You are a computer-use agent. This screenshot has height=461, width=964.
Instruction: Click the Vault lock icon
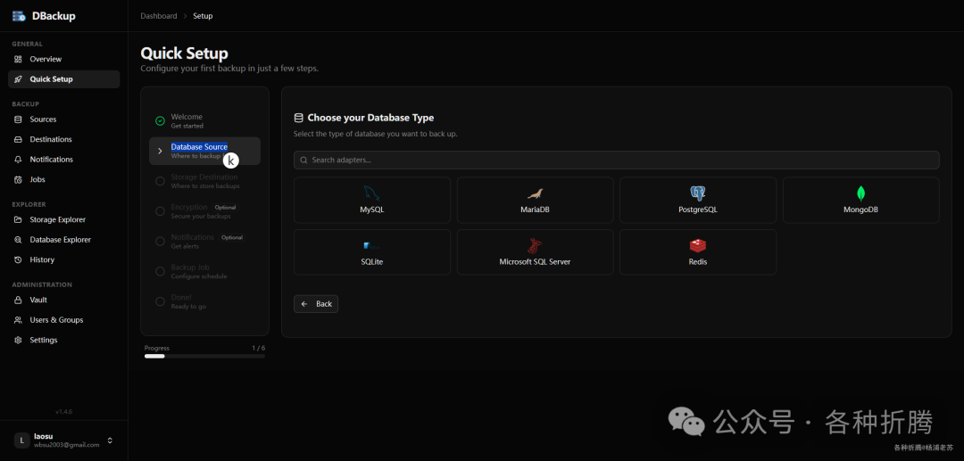[x=18, y=300]
